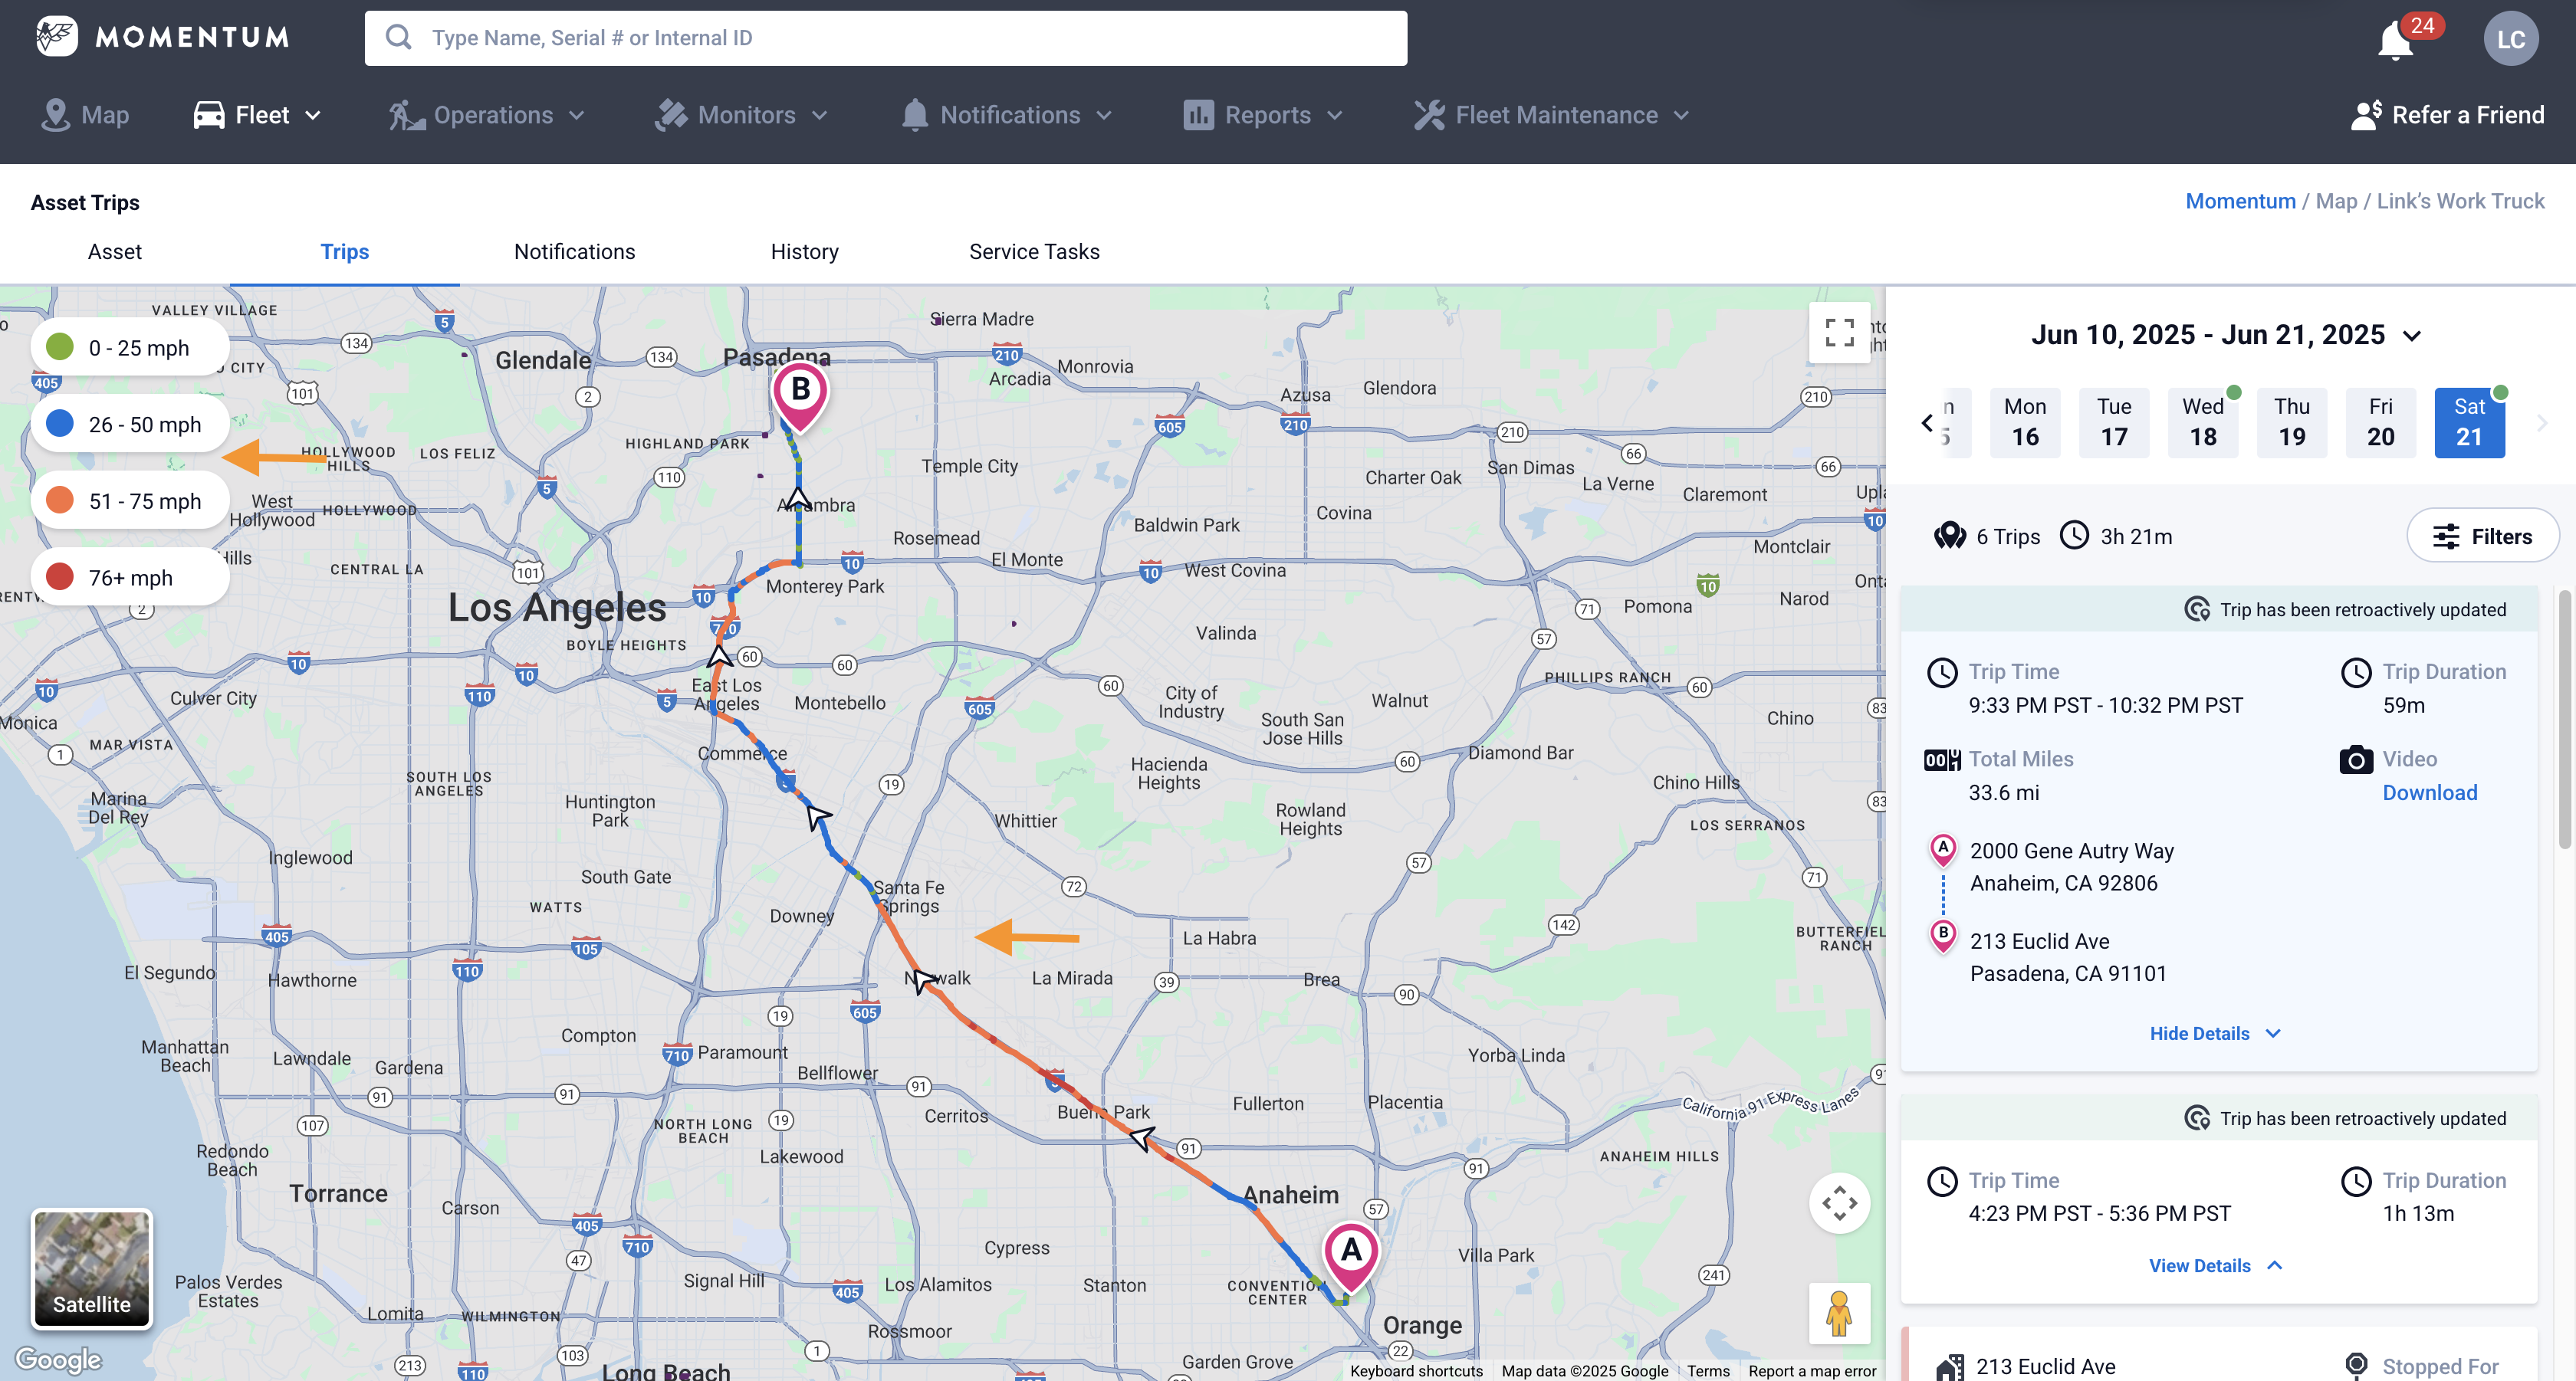
Task: Click the Refer a Friend icon
Action: [x=2366, y=115]
